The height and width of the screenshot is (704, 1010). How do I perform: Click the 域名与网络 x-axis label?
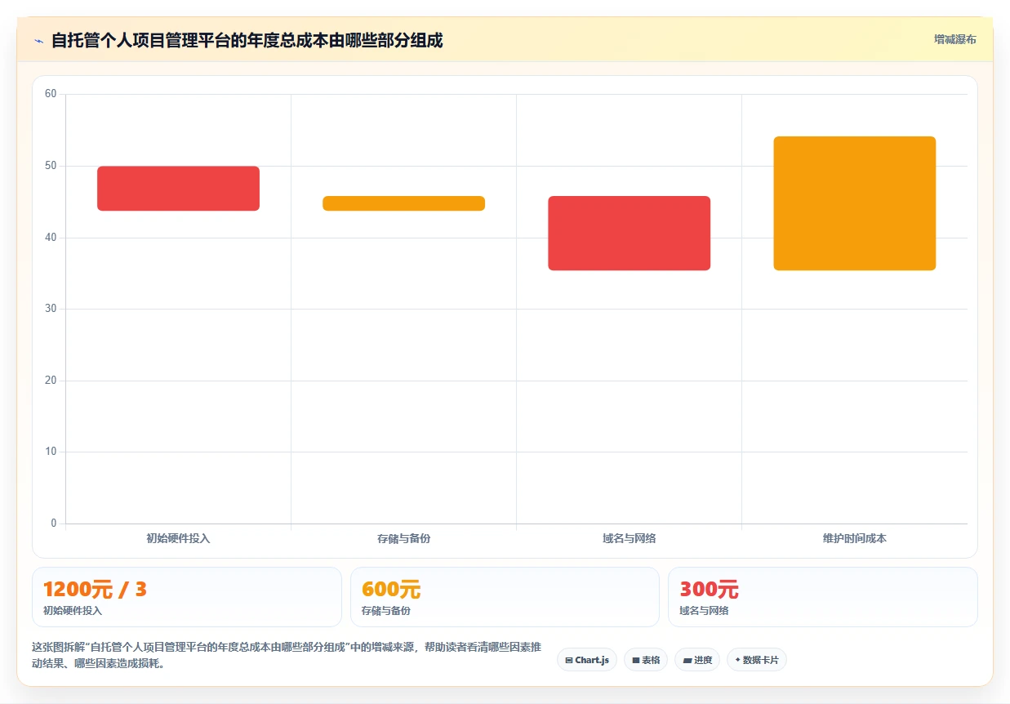[x=629, y=539]
